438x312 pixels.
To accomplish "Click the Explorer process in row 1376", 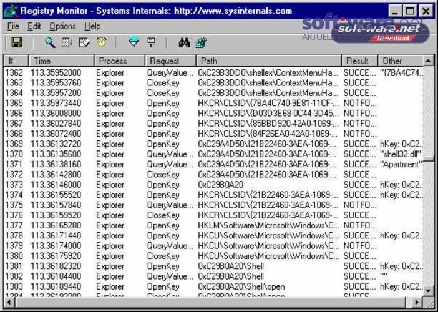I will [110, 215].
